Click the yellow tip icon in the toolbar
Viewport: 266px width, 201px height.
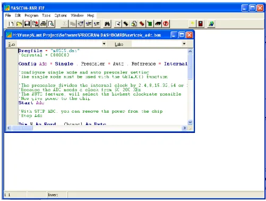pyautogui.click(x=192, y=23)
